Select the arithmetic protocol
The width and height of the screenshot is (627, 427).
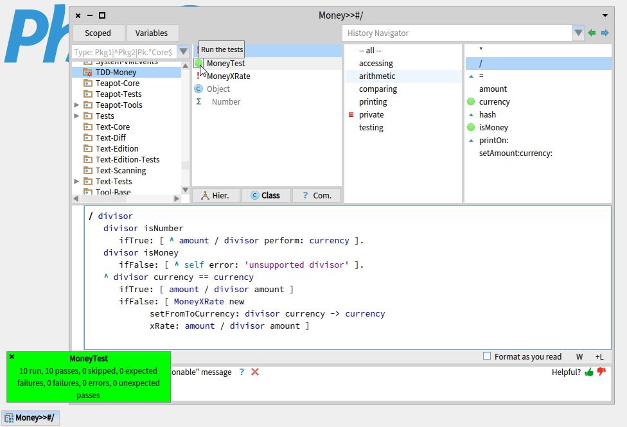tap(377, 76)
